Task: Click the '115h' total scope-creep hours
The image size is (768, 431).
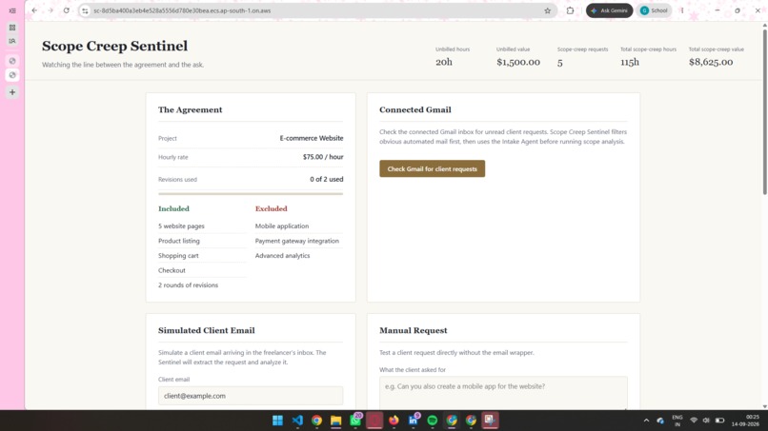Action: pos(630,62)
